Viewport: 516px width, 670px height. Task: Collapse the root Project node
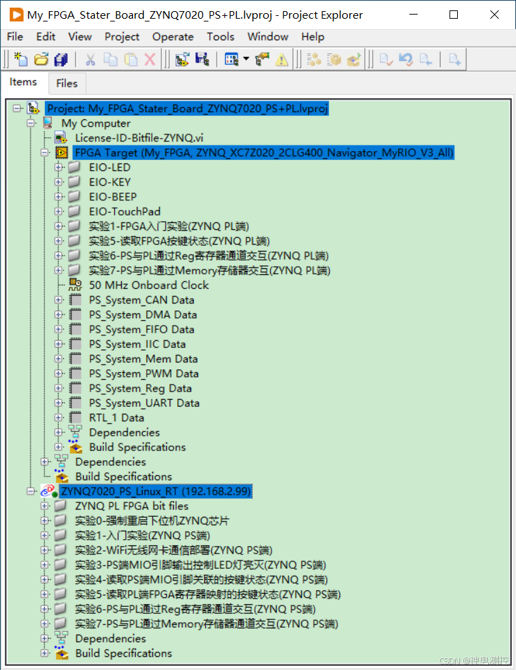[x=17, y=108]
